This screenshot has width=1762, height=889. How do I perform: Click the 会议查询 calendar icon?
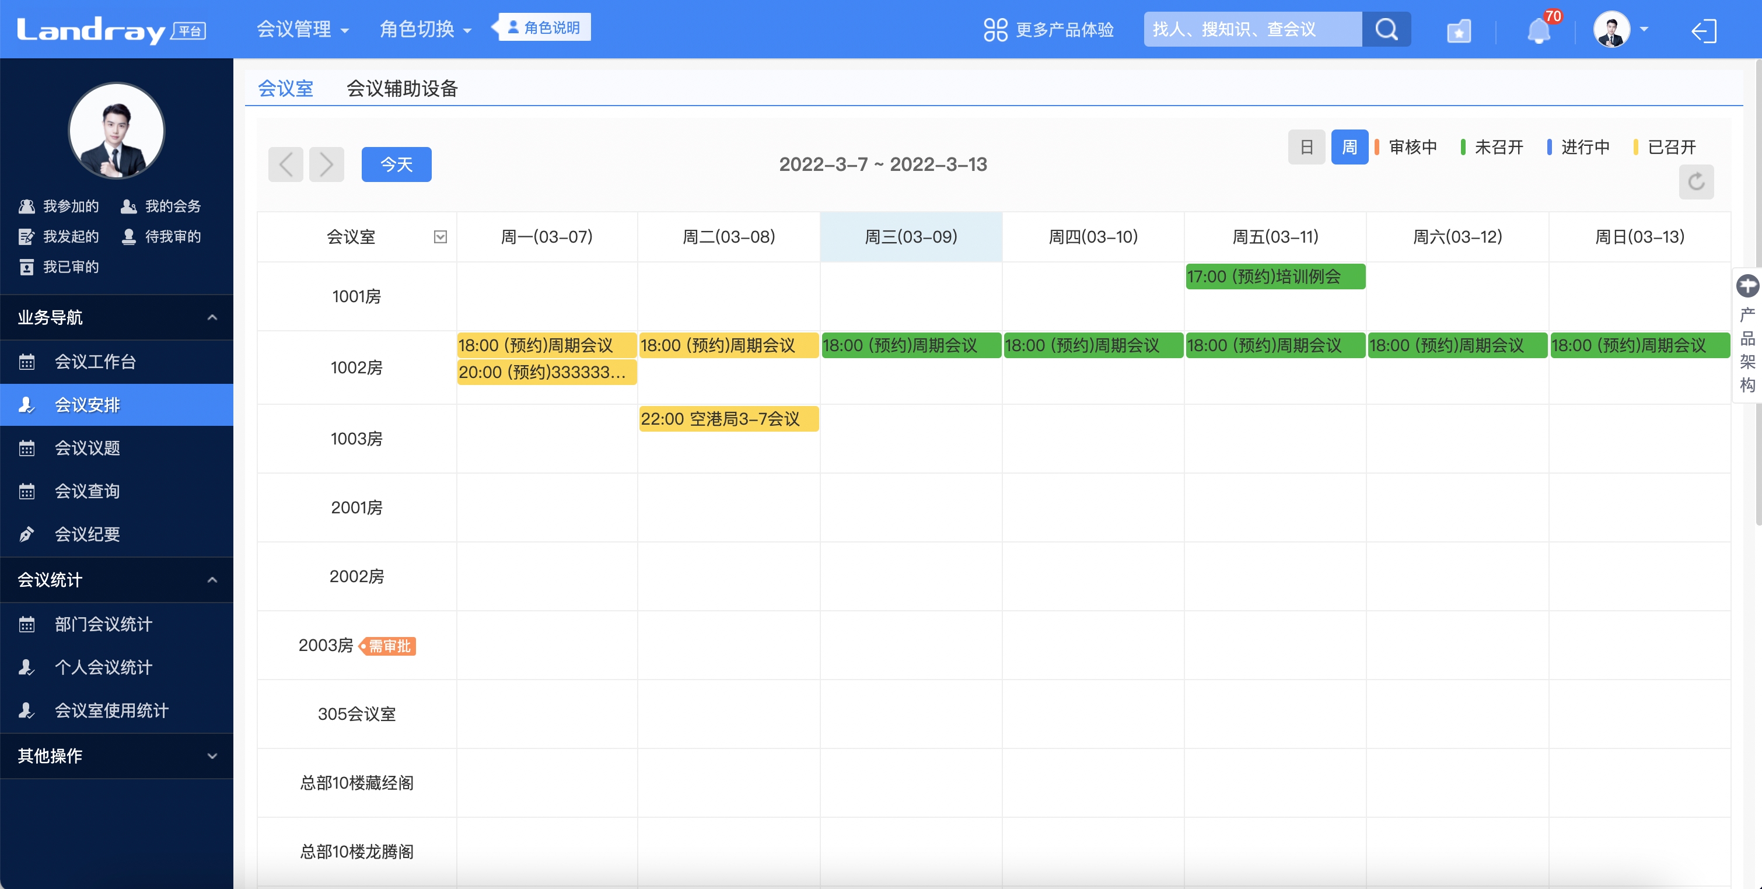(x=27, y=491)
